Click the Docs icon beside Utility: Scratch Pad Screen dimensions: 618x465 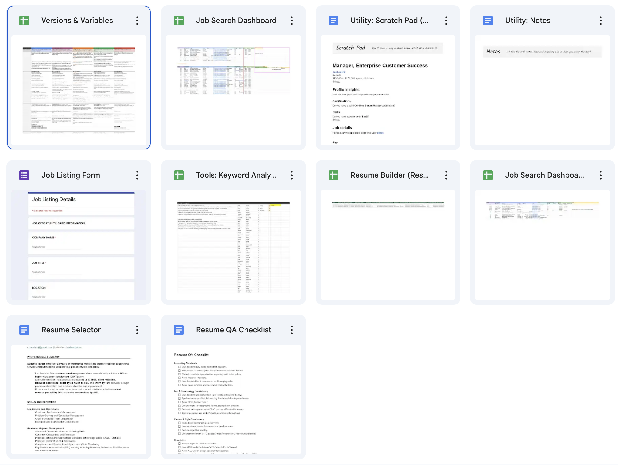(334, 21)
